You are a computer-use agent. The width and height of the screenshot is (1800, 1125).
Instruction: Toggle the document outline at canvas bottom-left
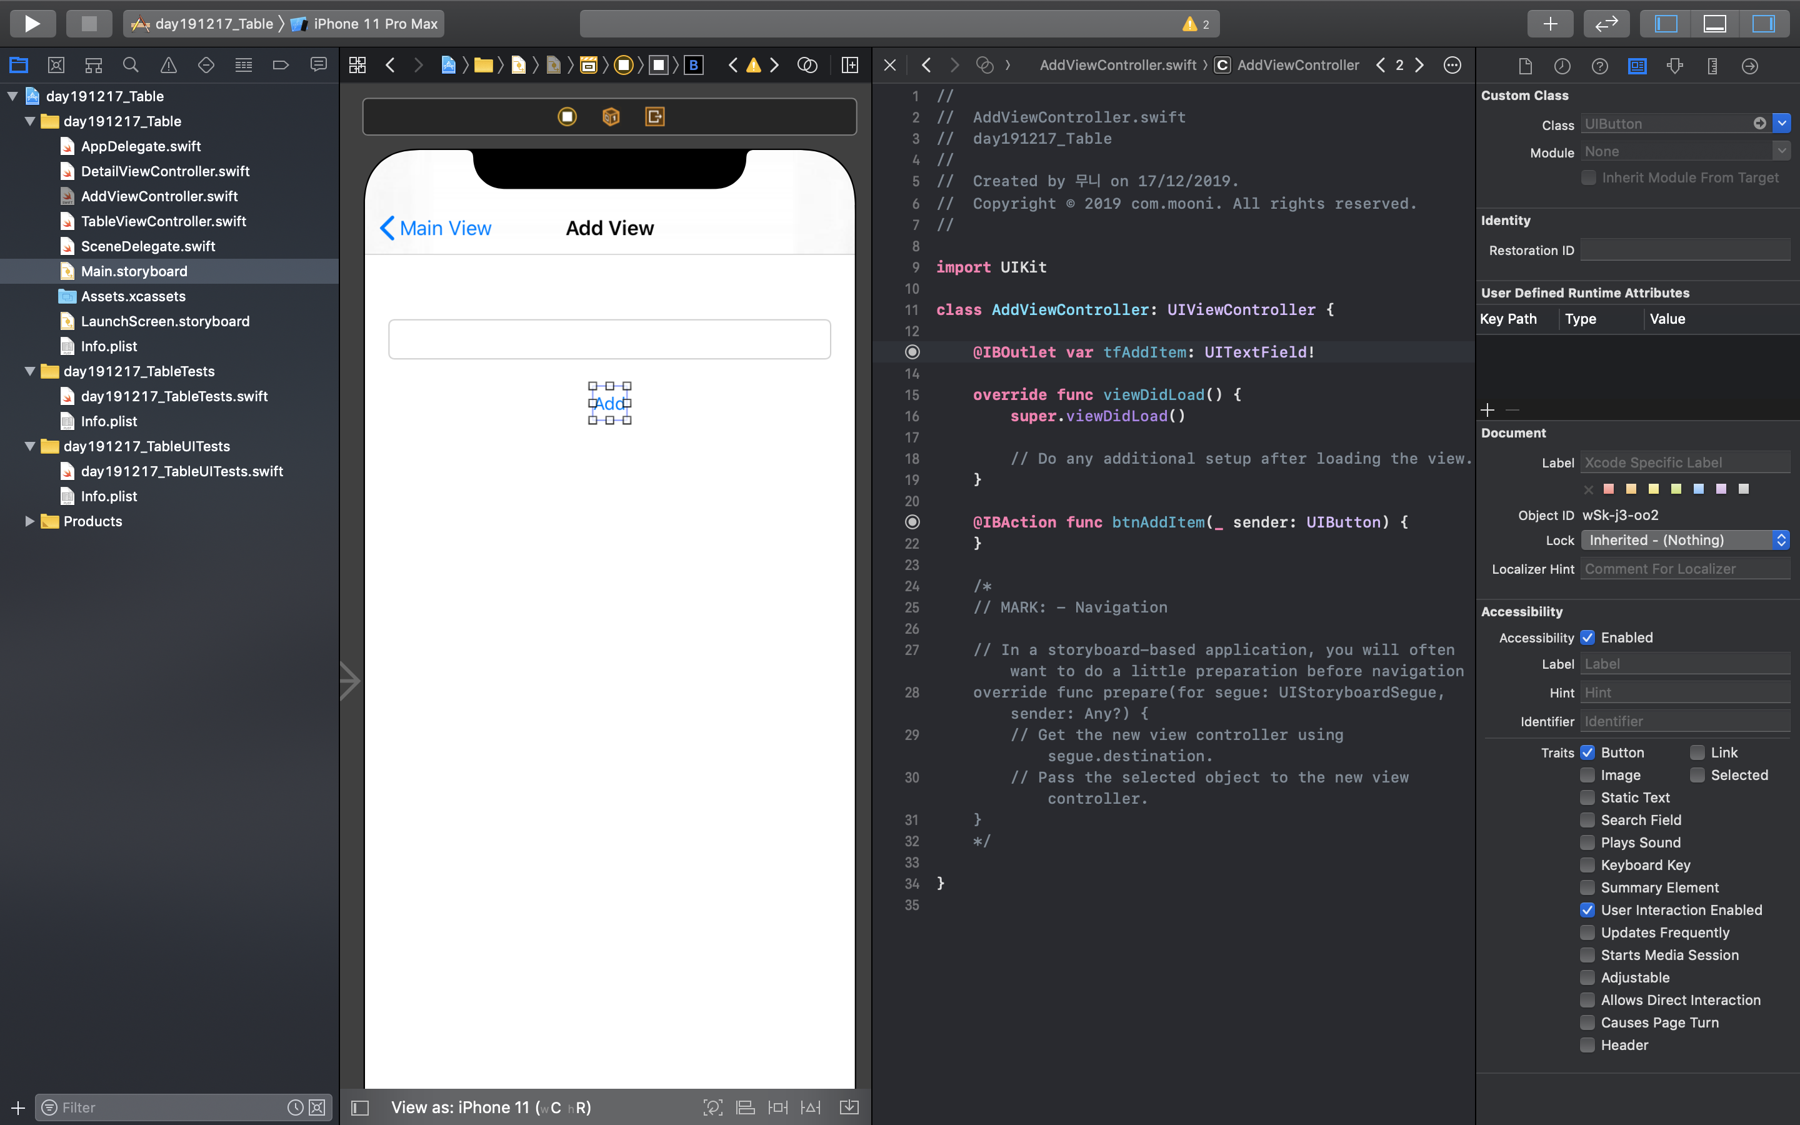[x=360, y=1107]
